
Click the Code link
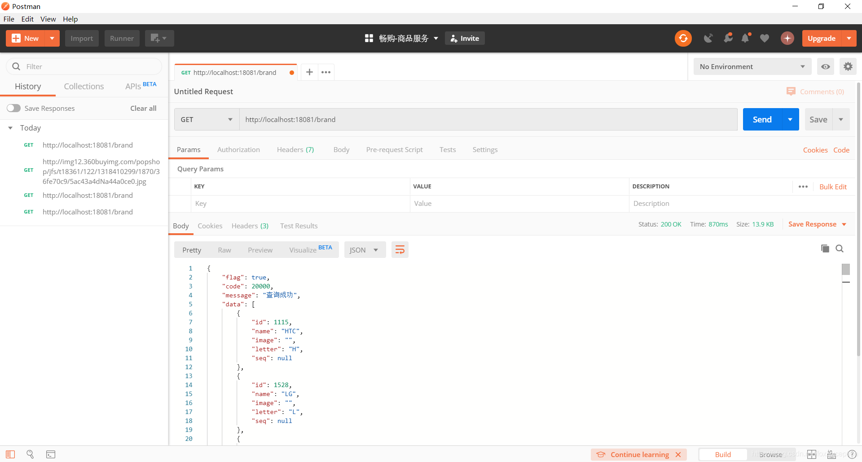pos(841,150)
